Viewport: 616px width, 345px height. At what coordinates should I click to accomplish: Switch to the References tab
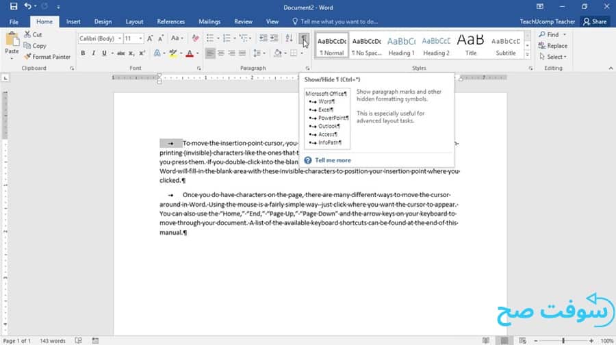pyautogui.click(x=170, y=22)
